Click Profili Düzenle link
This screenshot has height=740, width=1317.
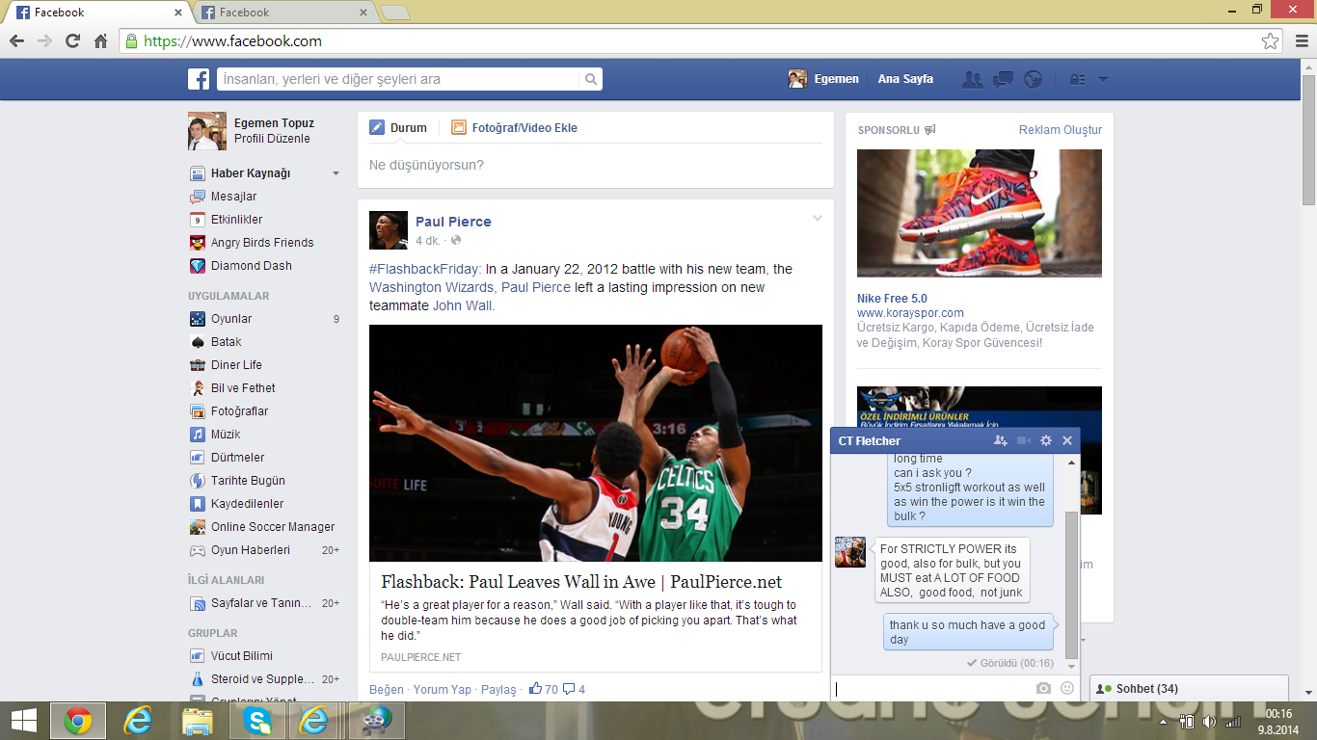(x=272, y=139)
